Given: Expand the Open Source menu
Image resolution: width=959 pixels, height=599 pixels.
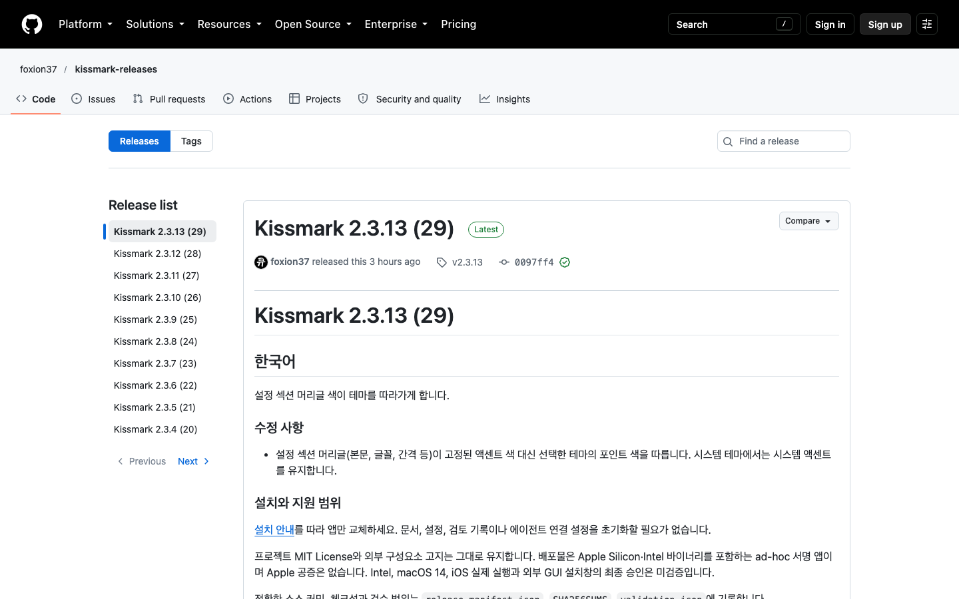Looking at the screenshot, I should [x=313, y=24].
